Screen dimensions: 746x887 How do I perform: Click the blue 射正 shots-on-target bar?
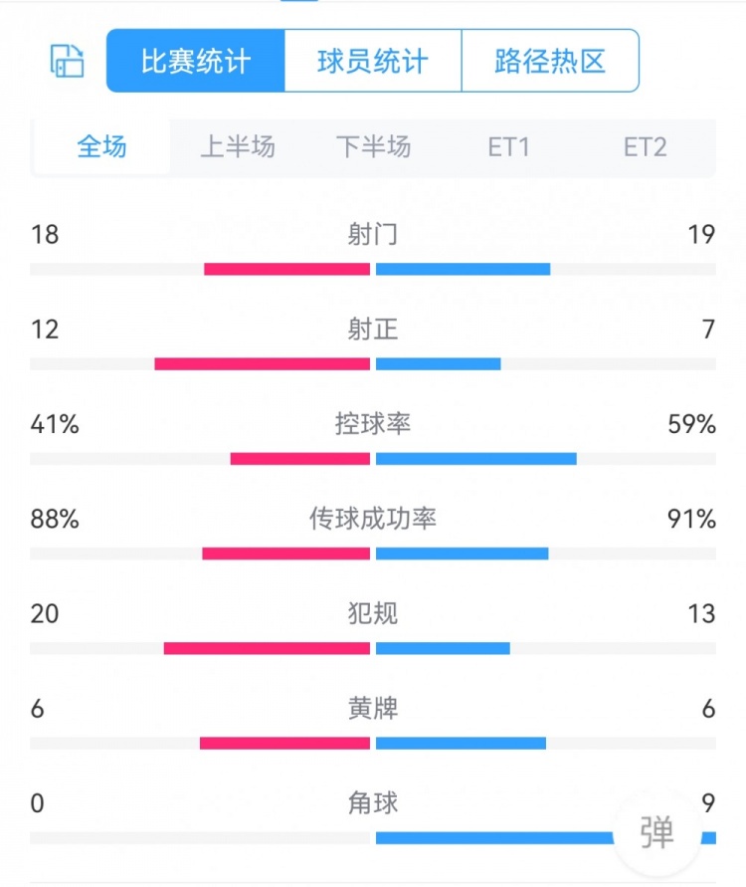pyautogui.click(x=439, y=364)
